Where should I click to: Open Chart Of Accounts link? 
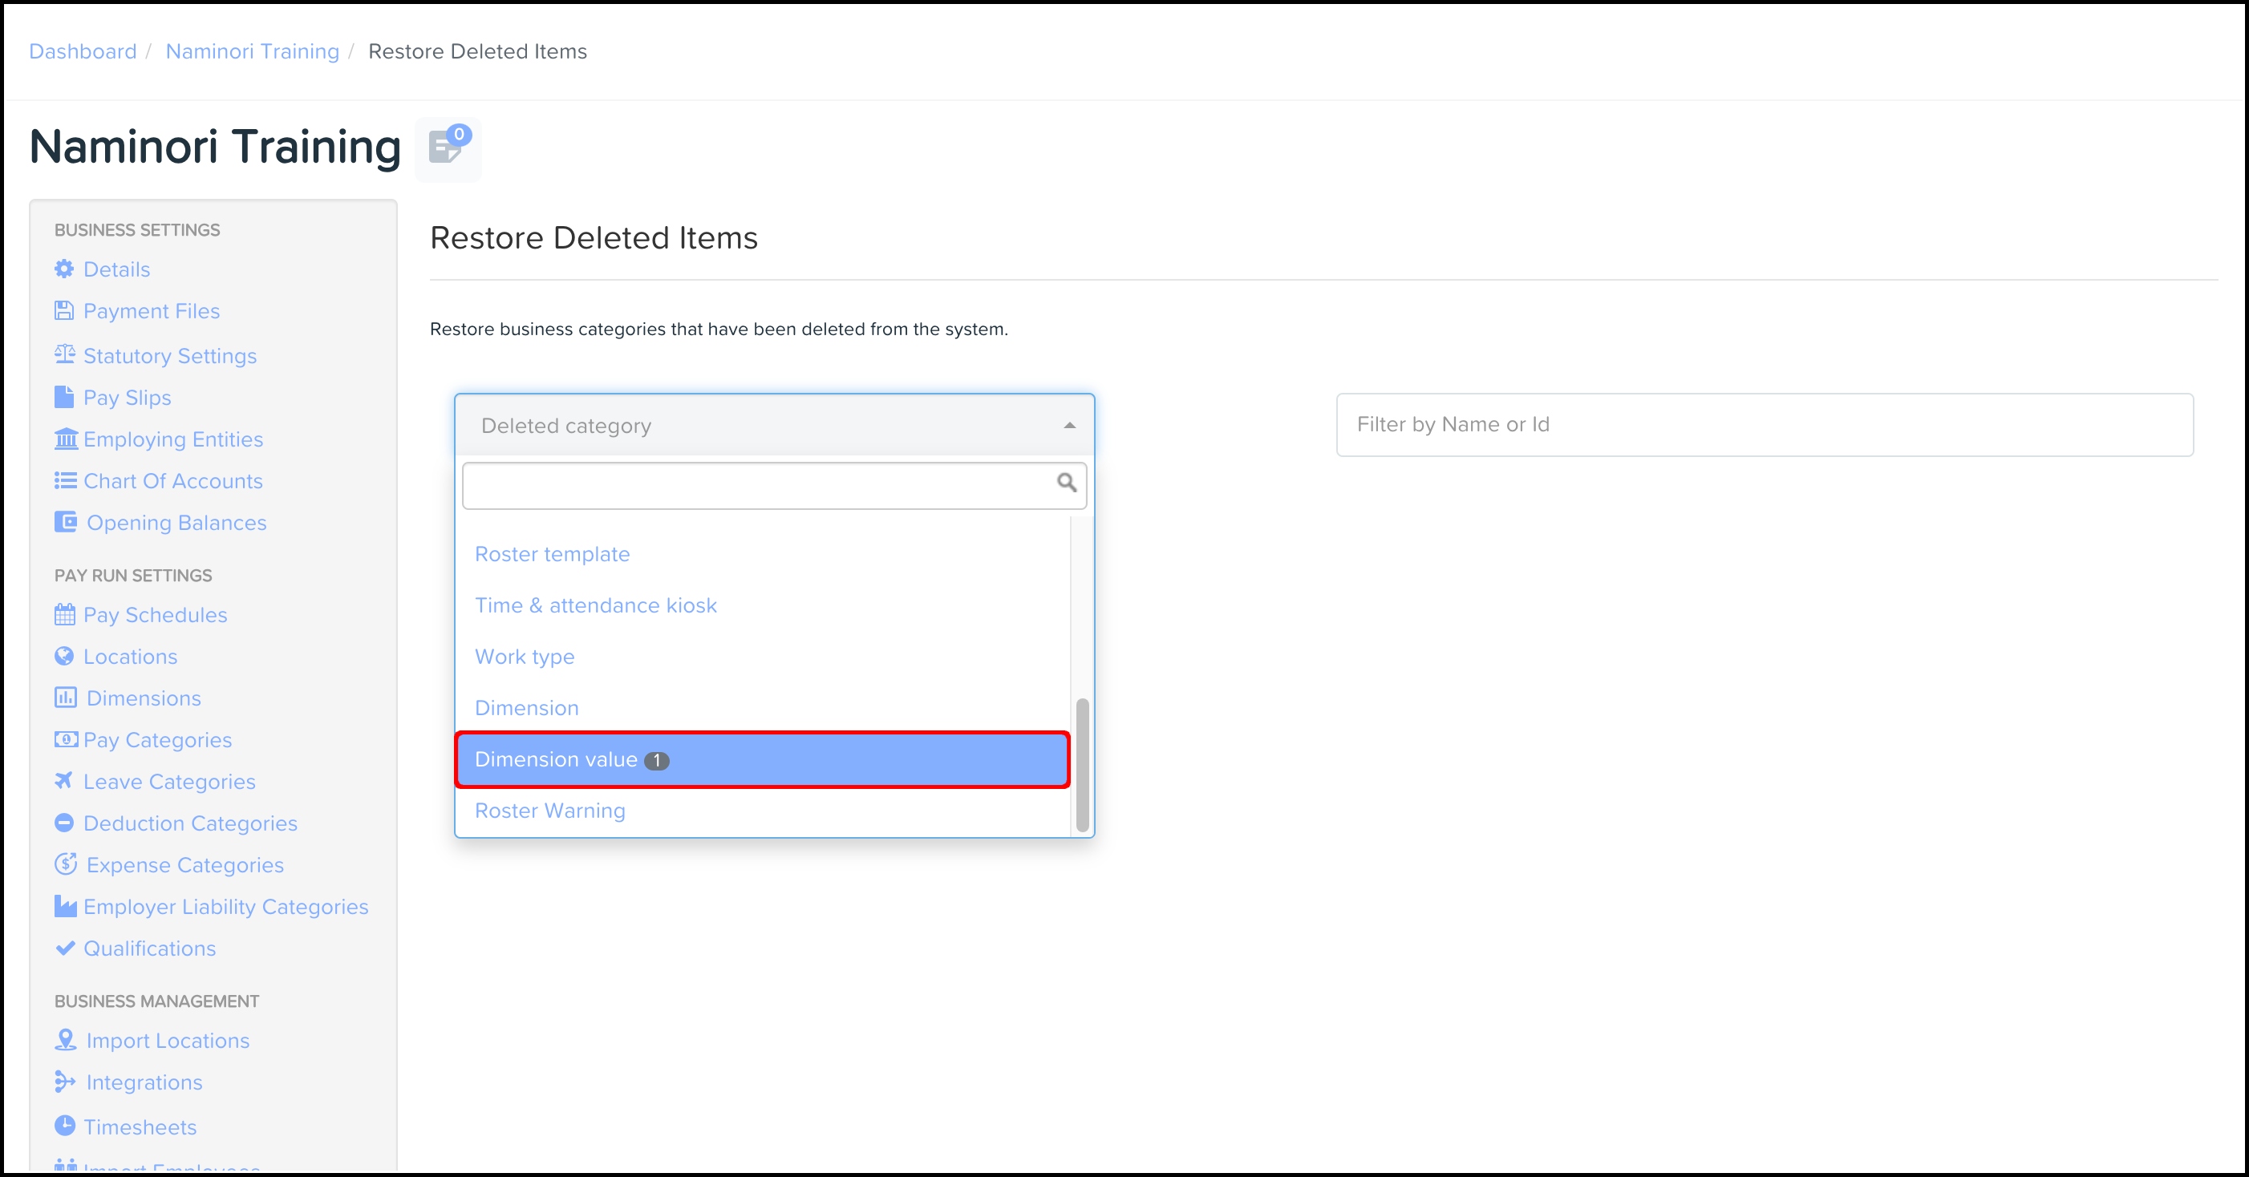point(172,481)
